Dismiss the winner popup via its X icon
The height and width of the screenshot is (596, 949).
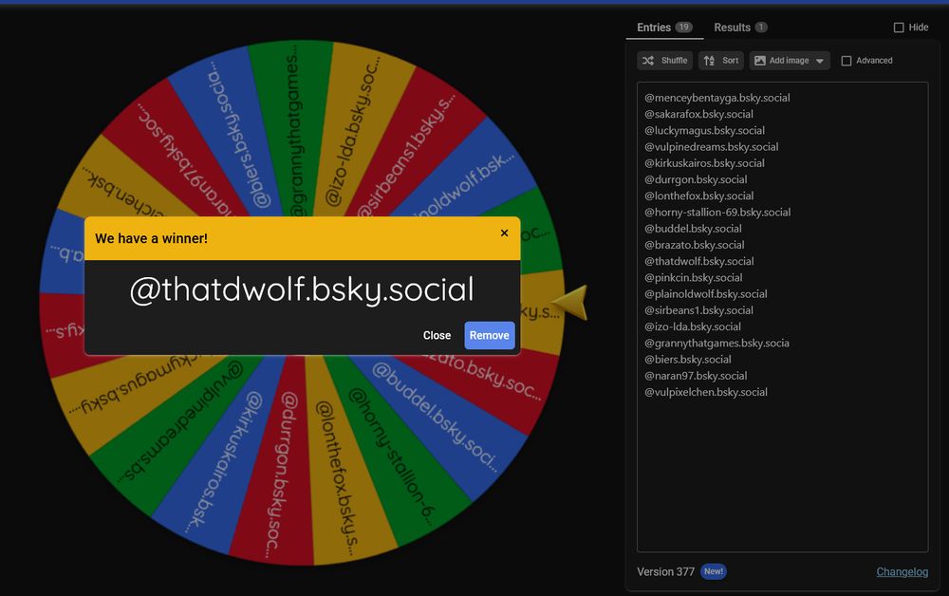click(x=504, y=233)
